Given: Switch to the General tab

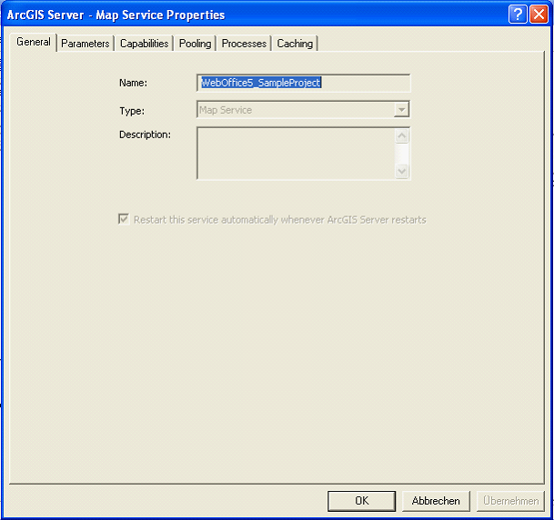Looking at the screenshot, I should pos(34,43).
